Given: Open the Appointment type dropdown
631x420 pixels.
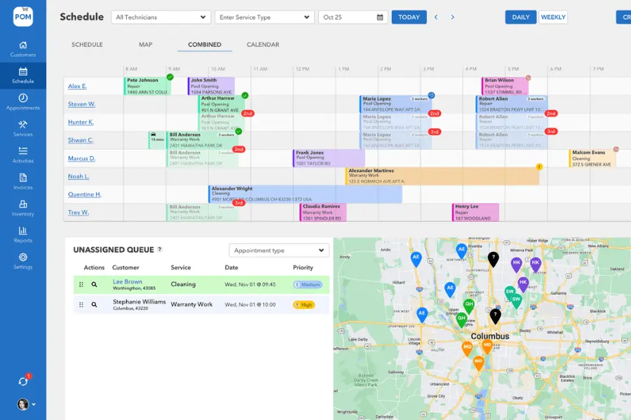Looking at the screenshot, I should tap(279, 251).
